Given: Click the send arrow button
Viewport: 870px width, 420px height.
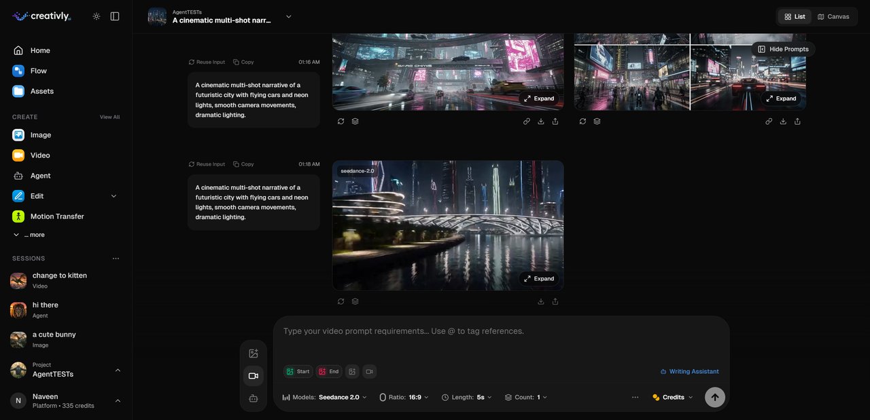Looking at the screenshot, I should coord(714,397).
